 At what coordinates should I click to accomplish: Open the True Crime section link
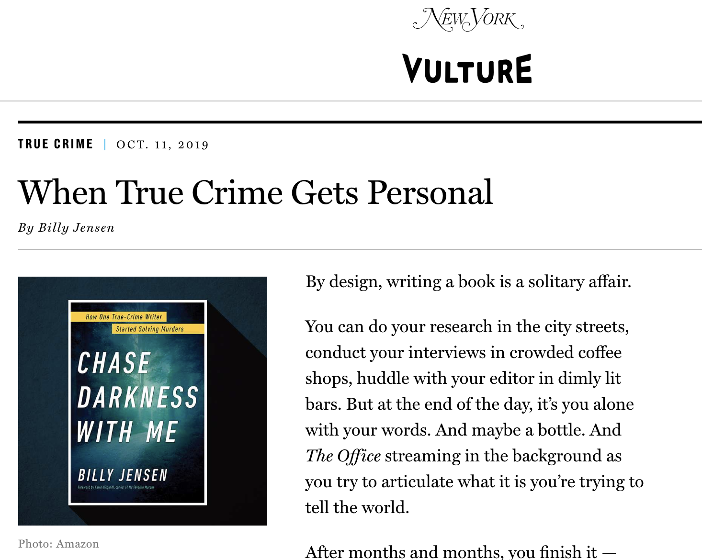pyautogui.click(x=56, y=144)
